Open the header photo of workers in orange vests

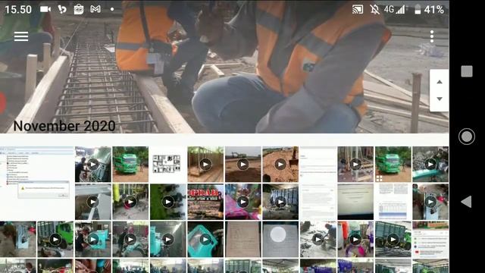click(x=224, y=67)
